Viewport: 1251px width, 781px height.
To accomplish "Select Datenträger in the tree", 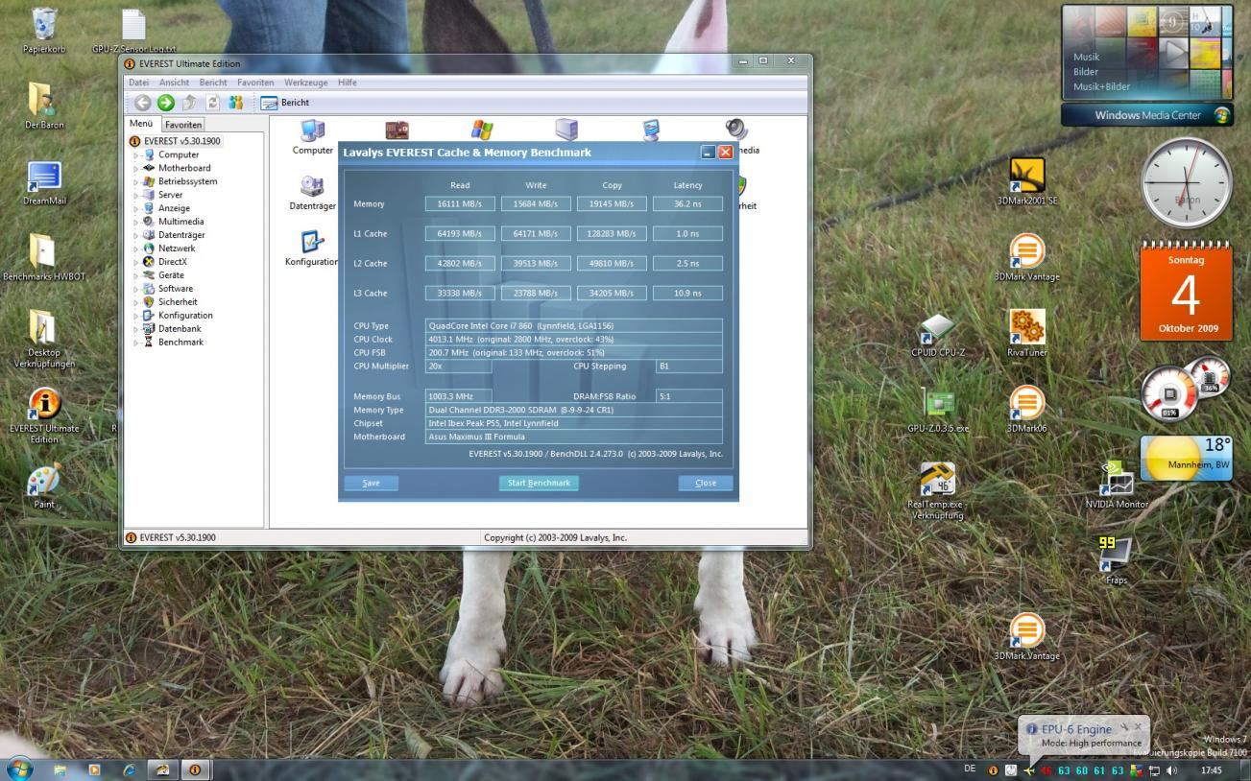I will [x=180, y=235].
